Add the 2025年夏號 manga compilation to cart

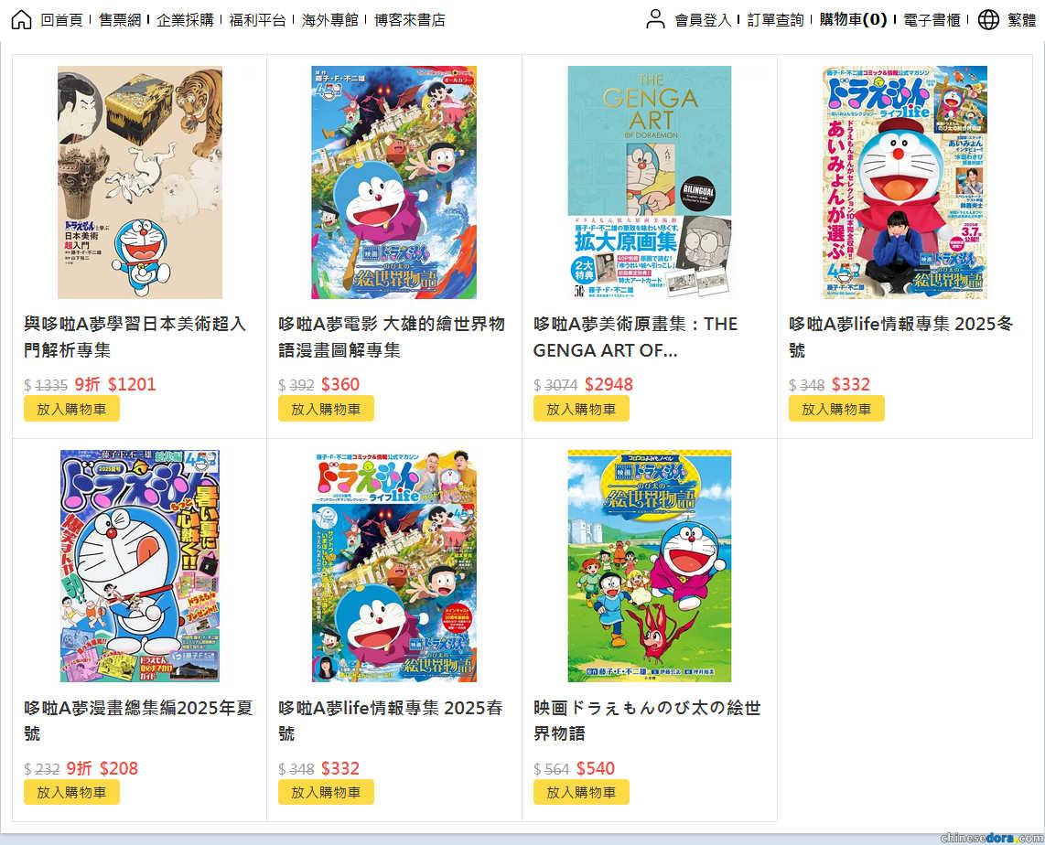(71, 792)
